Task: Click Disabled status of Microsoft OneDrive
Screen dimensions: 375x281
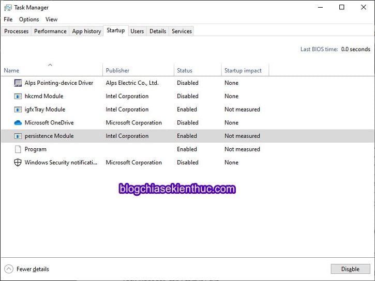Action: click(x=187, y=123)
